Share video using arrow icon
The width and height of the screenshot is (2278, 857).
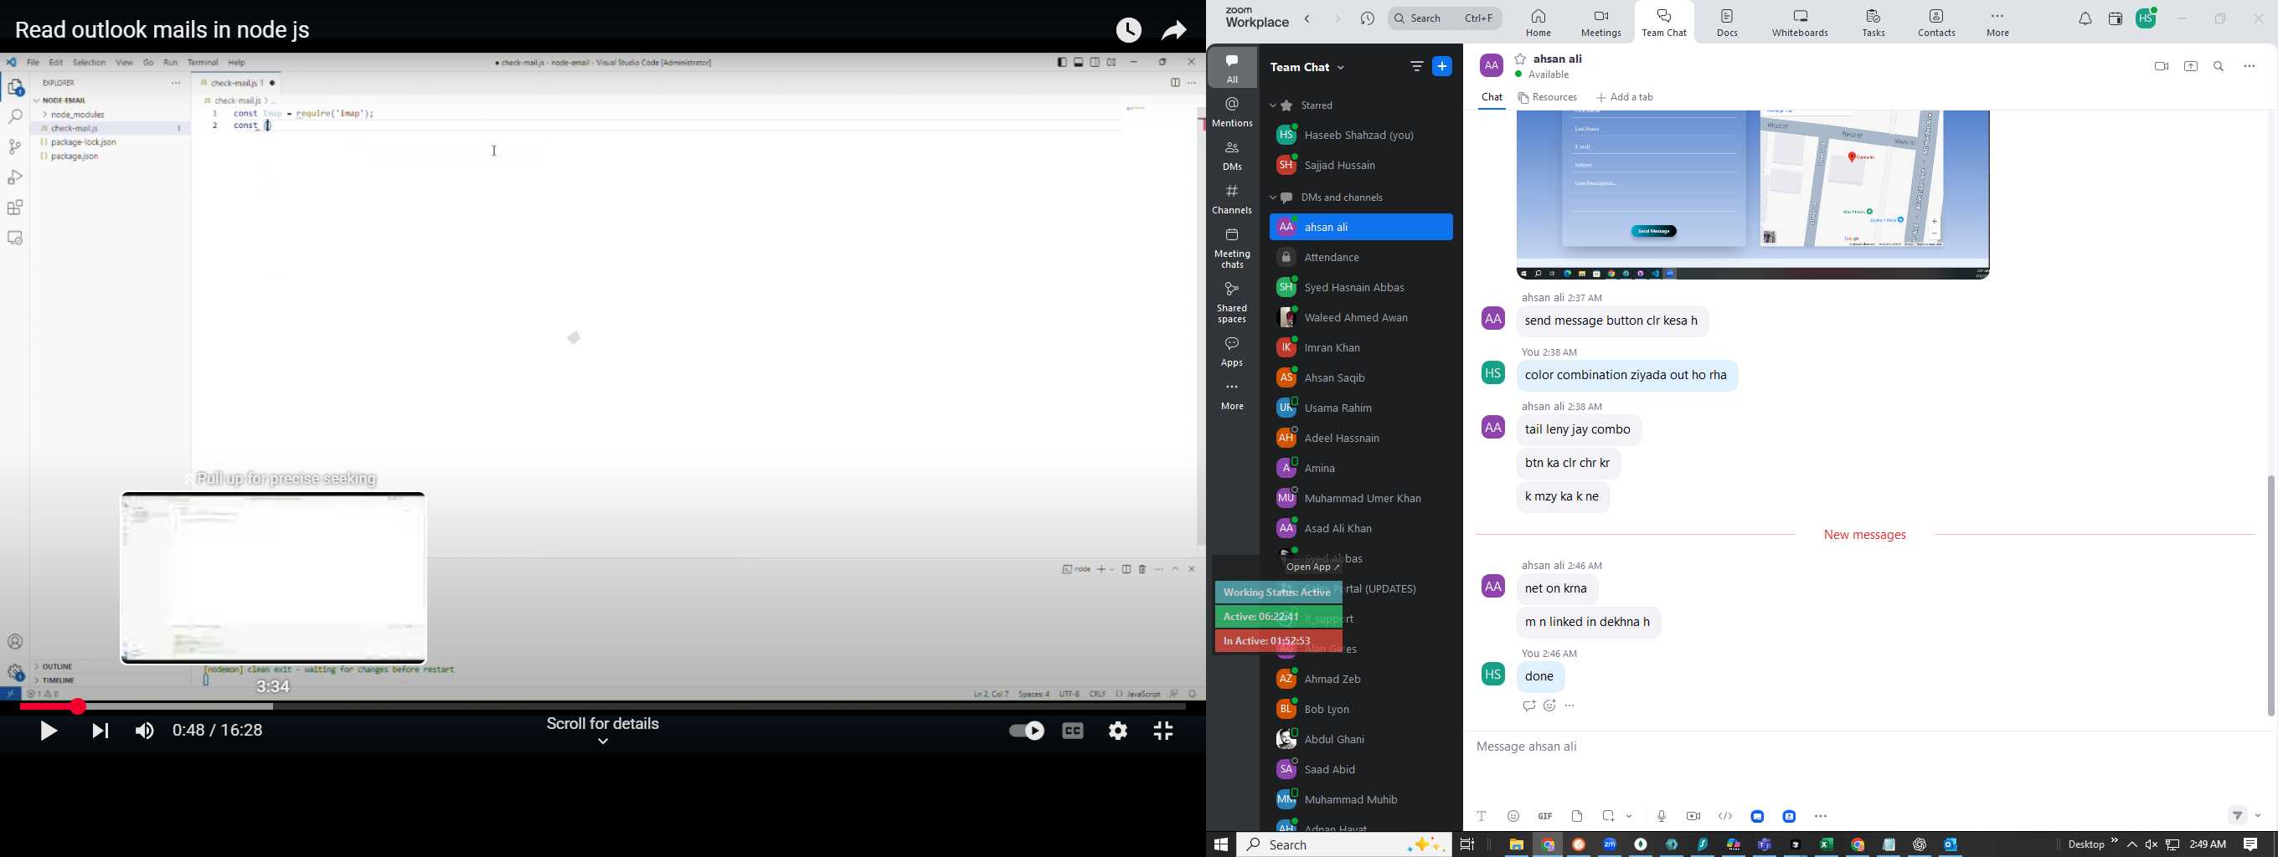pyautogui.click(x=1174, y=31)
